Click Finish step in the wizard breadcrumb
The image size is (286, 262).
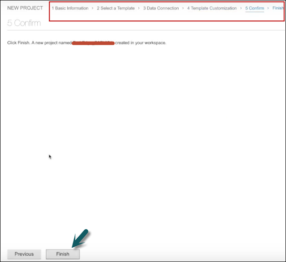(x=278, y=8)
